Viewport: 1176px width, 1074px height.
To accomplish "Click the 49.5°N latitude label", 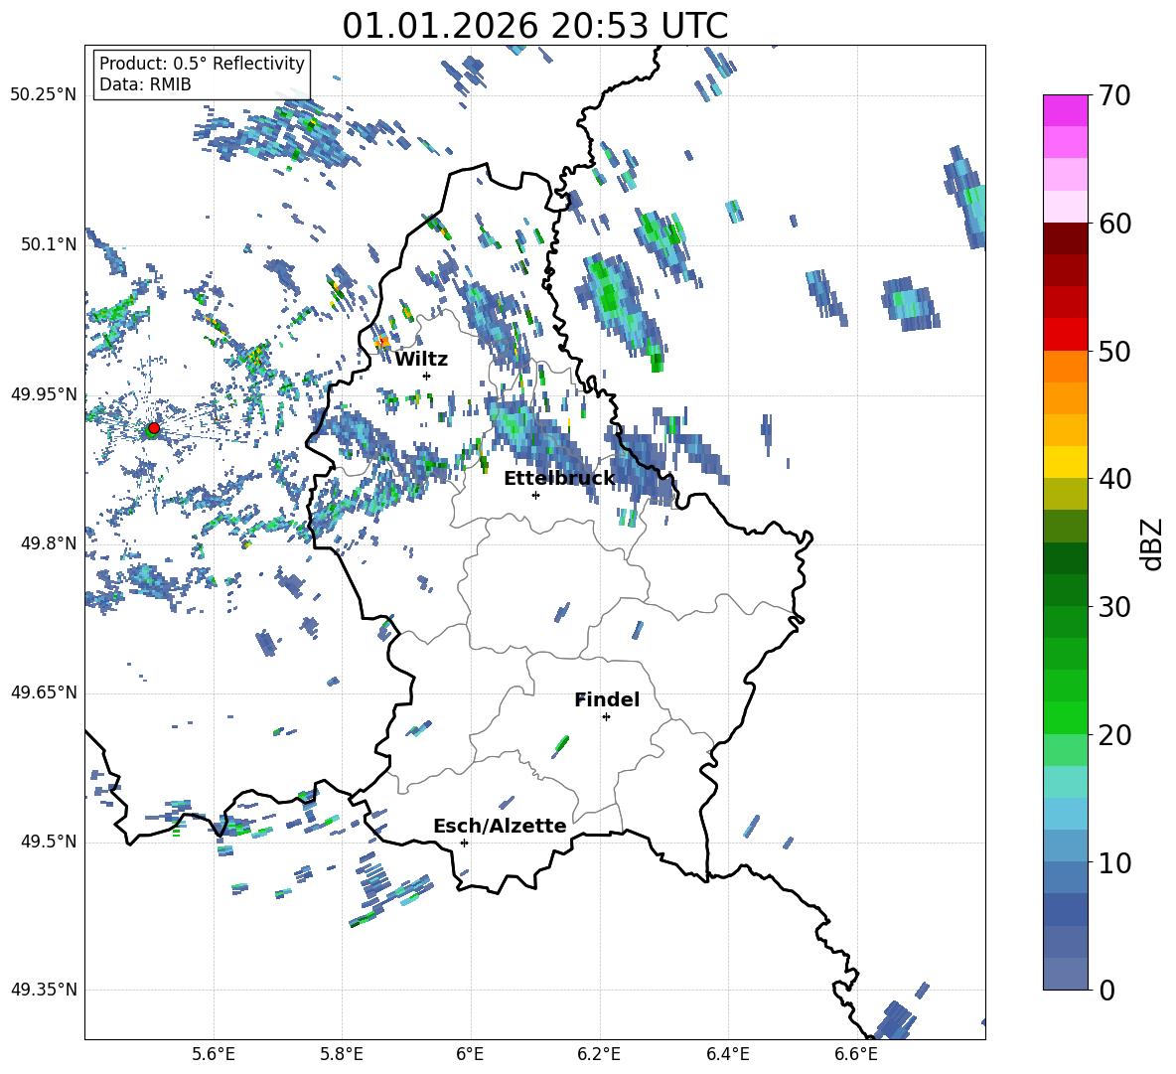I will tap(49, 842).
